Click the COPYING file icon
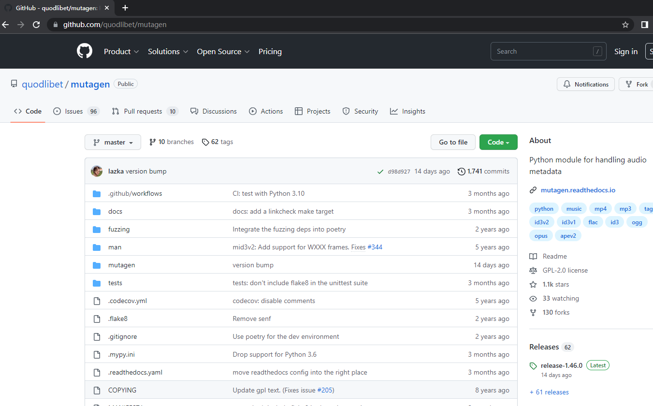 point(97,391)
